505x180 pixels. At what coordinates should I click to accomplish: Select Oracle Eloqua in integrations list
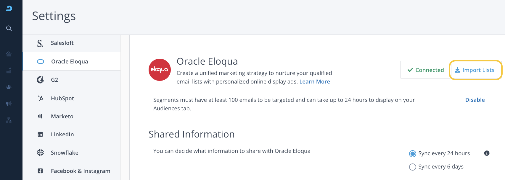pos(70,61)
